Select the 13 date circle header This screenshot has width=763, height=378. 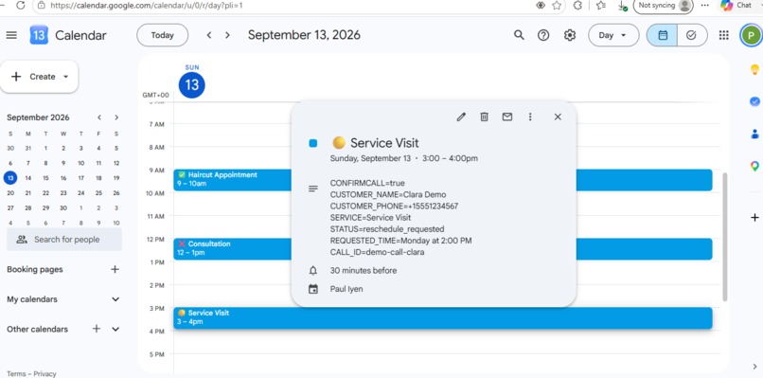tap(192, 85)
